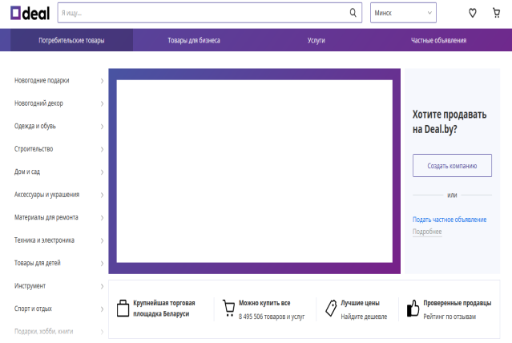This screenshot has height=343, width=512.
Task: Open Новогодние подарки category
Action: click(x=42, y=80)
